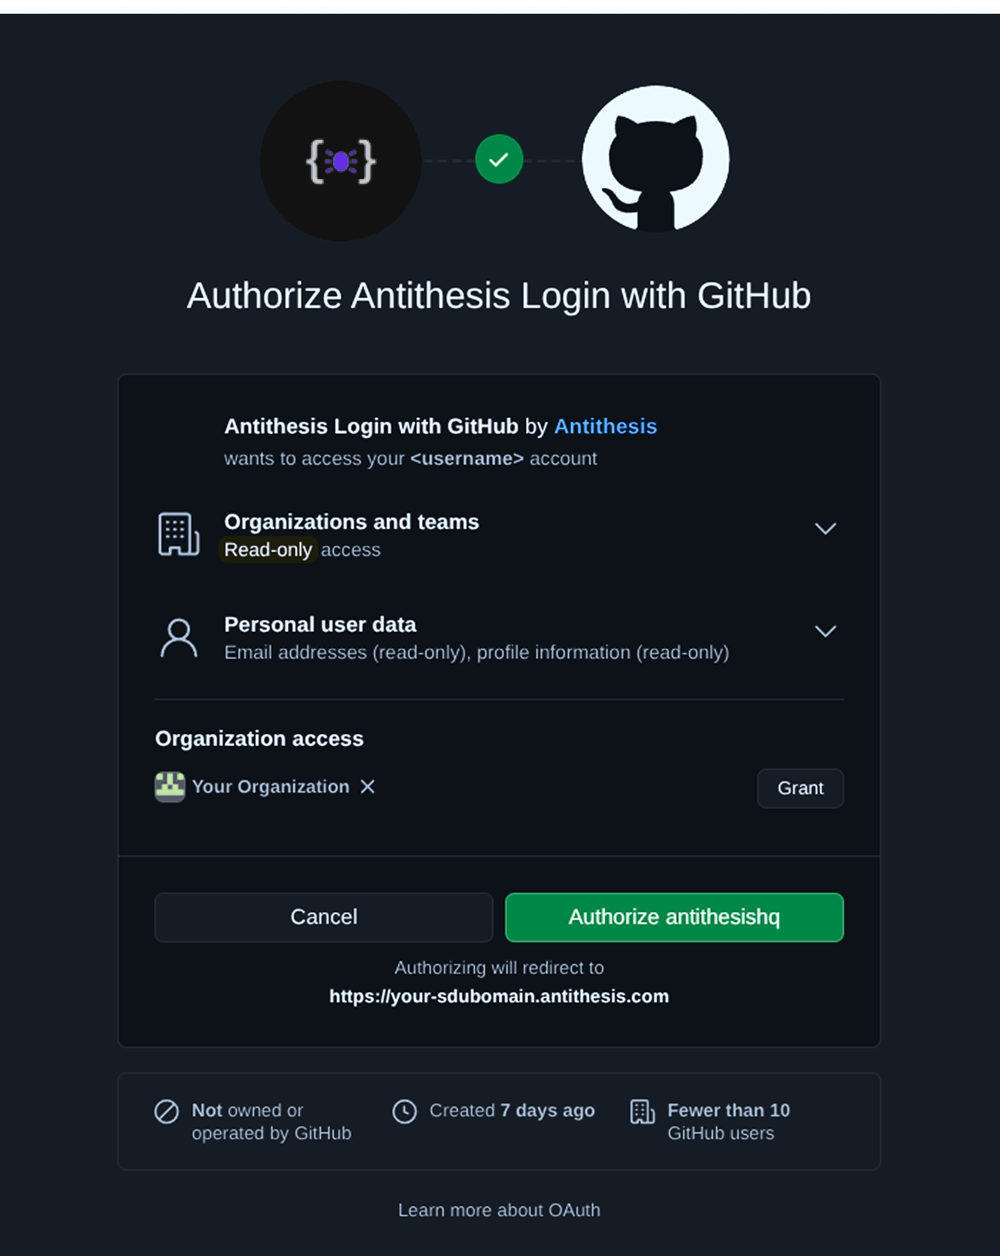Click the green checkmark connection icon
The width and height of the screenshot is (1000, 1256).
(499, 159)
